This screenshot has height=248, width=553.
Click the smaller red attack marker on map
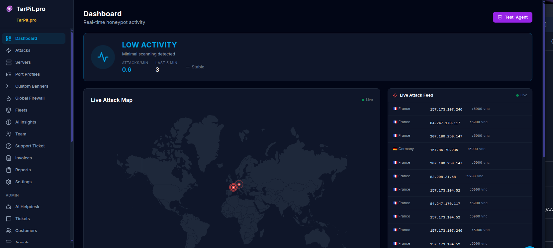click(x=239, y=184)
